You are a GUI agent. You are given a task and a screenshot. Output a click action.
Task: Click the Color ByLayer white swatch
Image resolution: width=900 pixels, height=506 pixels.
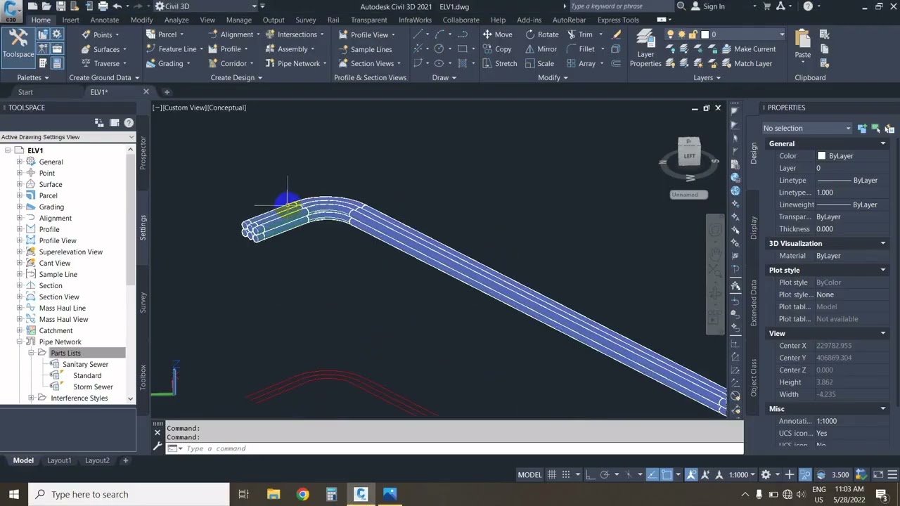coord(821,156)
